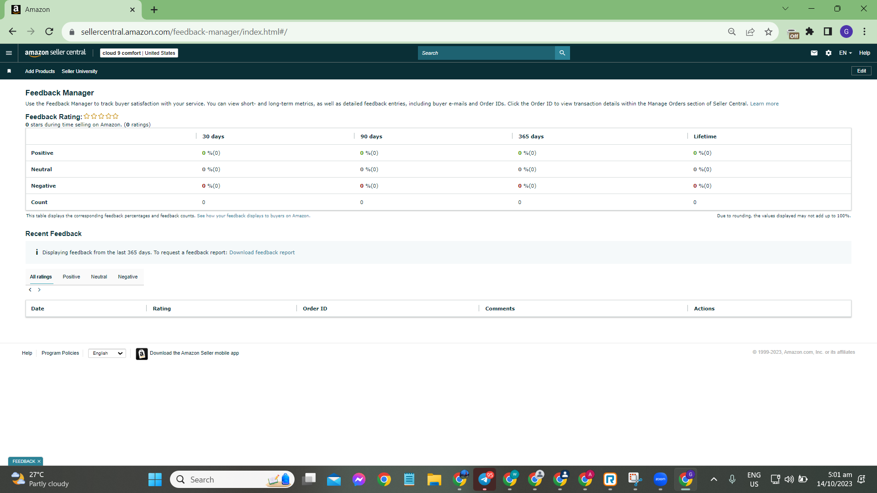Toggle the browser side panel icon

(828, 31)
